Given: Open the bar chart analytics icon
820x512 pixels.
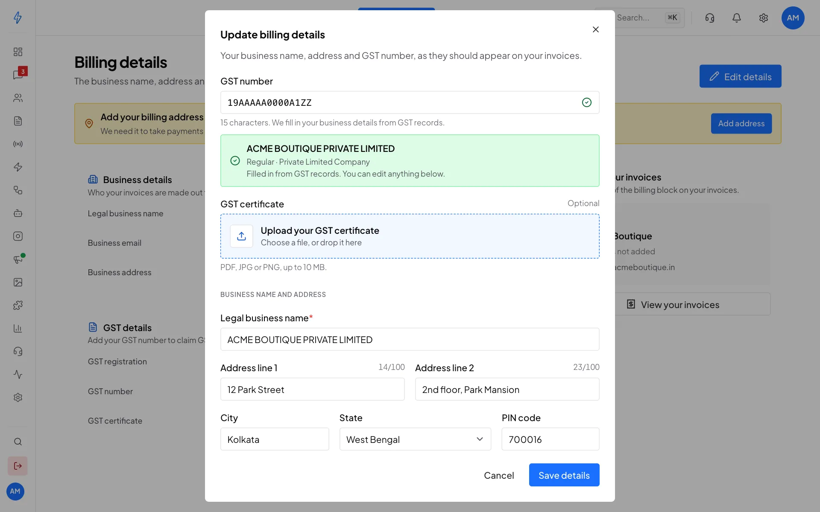Looking at the screenshot, I should 18,328.
